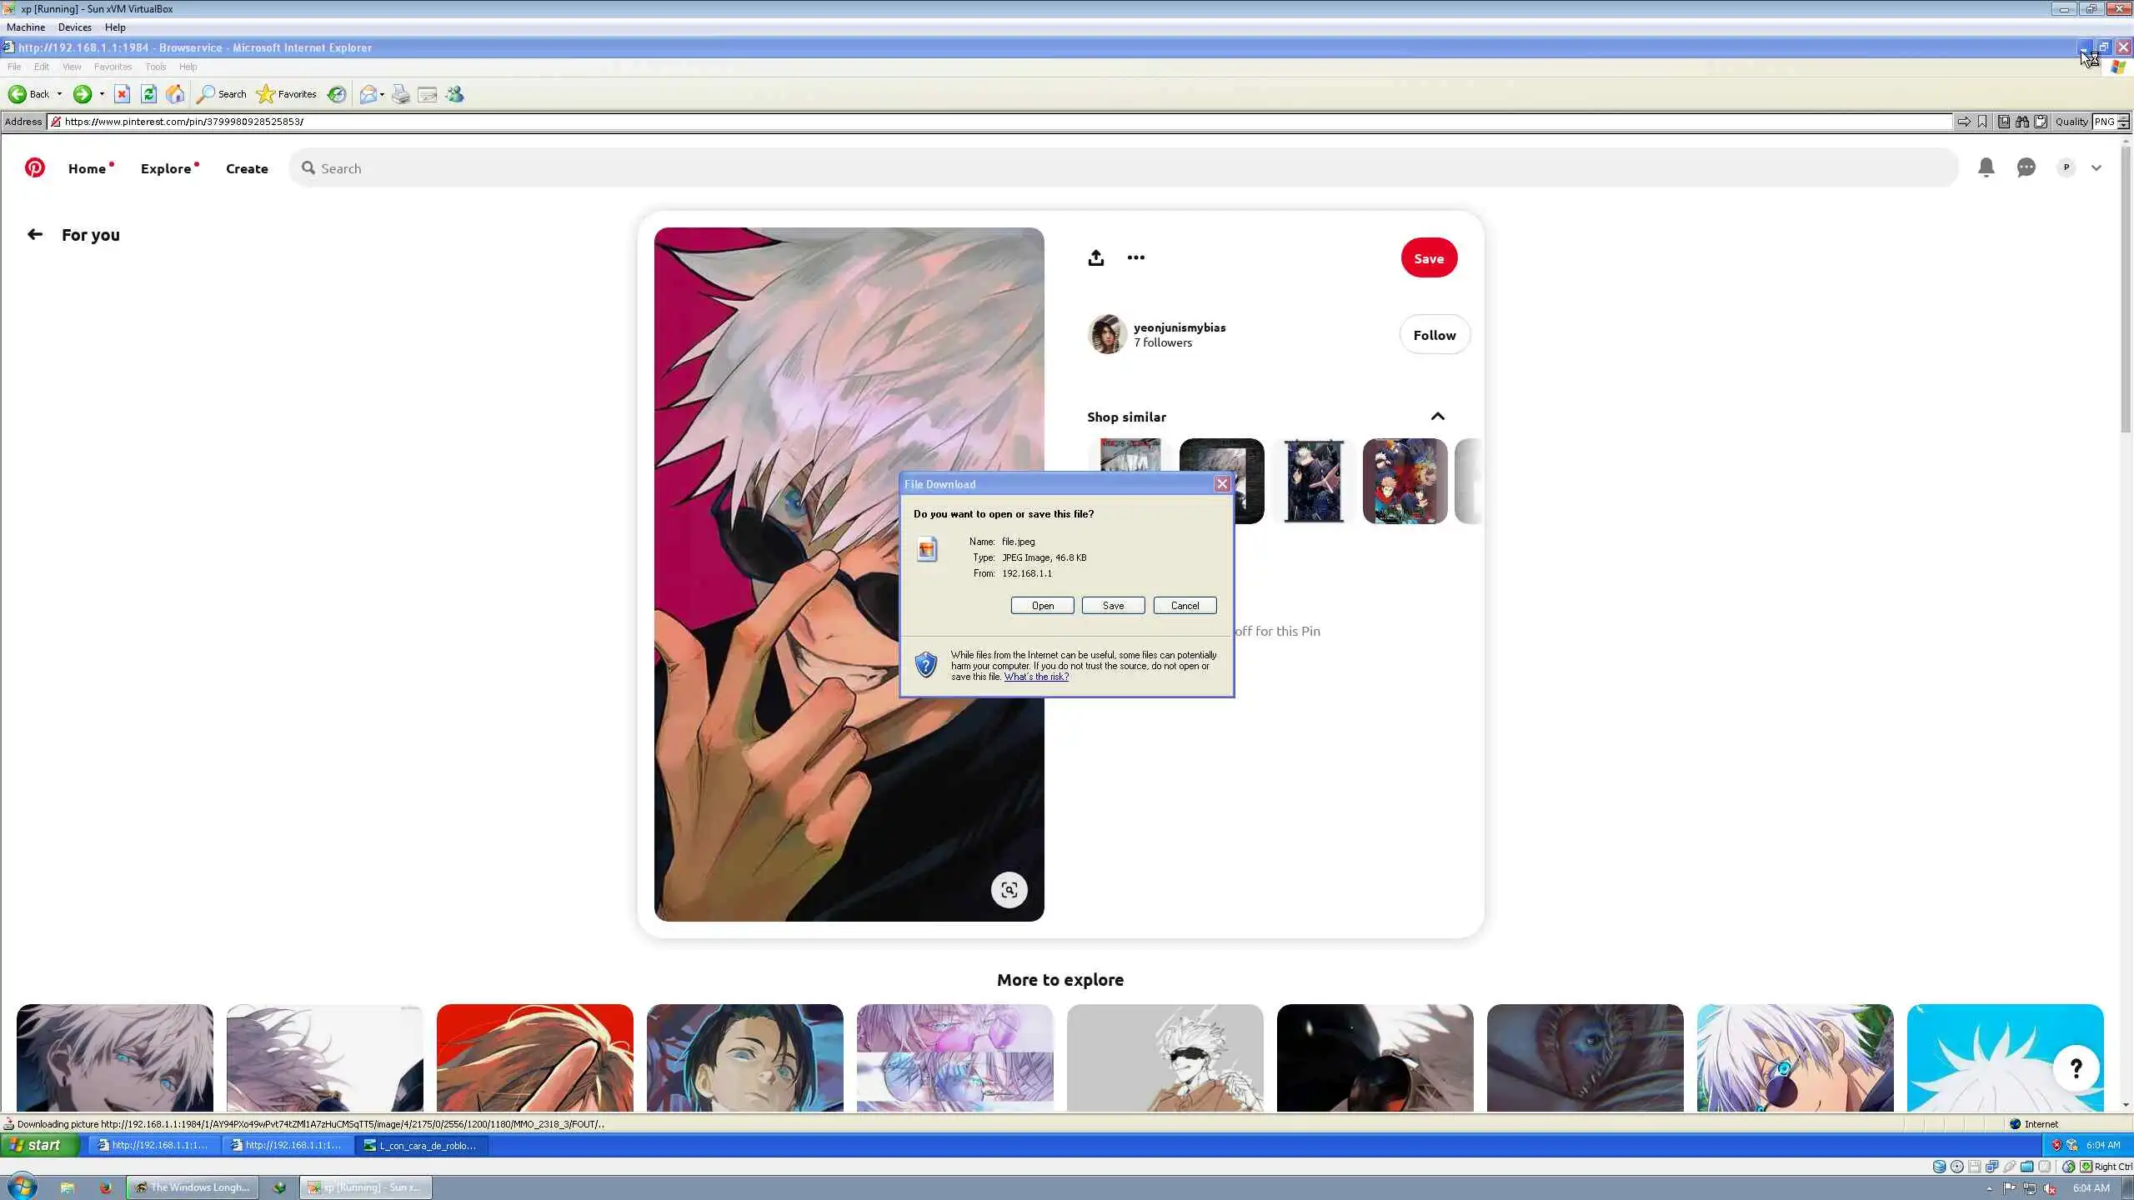Screen dimensions: 2134x1200
Task: Go back using the 'For you' arrow
Action: coord(34,235)
